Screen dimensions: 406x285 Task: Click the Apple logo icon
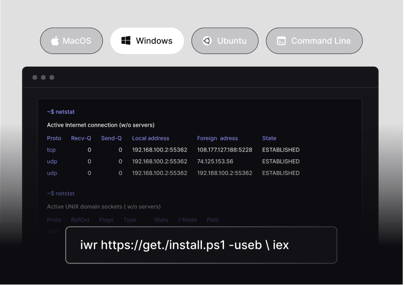tap(55, 40)
